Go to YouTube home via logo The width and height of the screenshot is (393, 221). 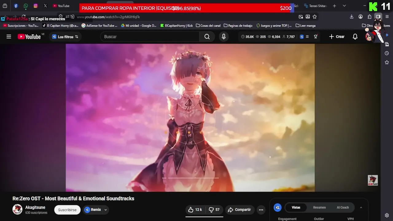click(29, 37)
